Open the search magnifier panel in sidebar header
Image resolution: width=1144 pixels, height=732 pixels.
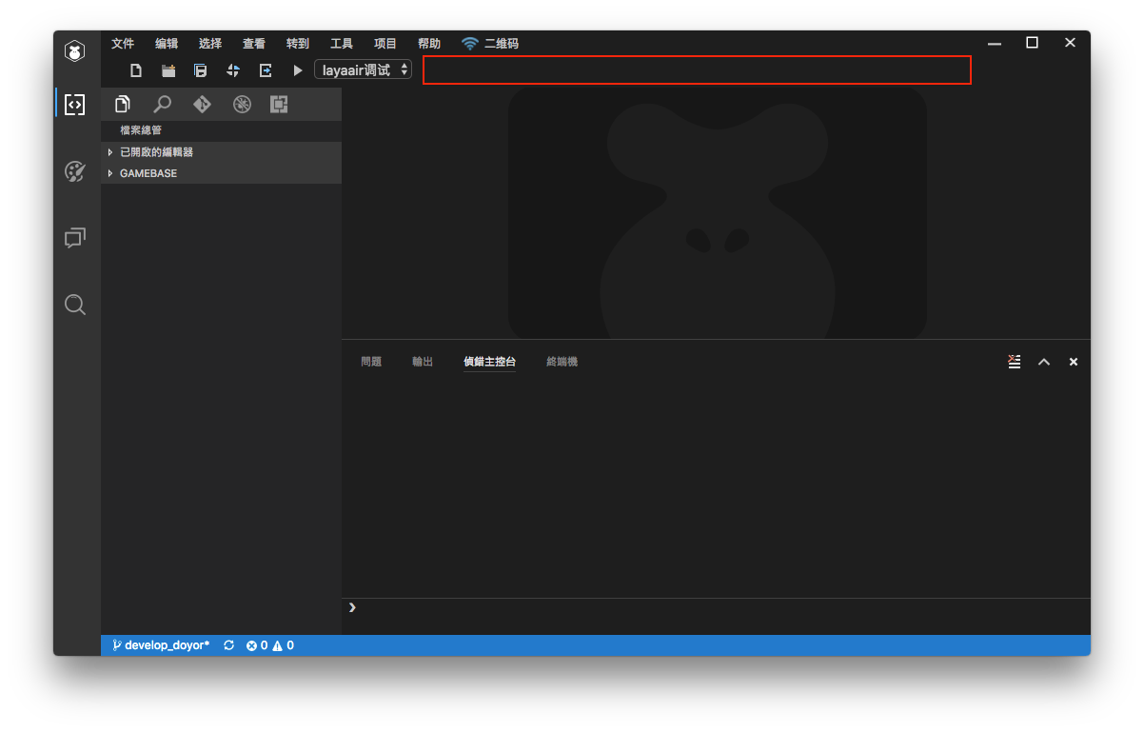click(163, 105)
